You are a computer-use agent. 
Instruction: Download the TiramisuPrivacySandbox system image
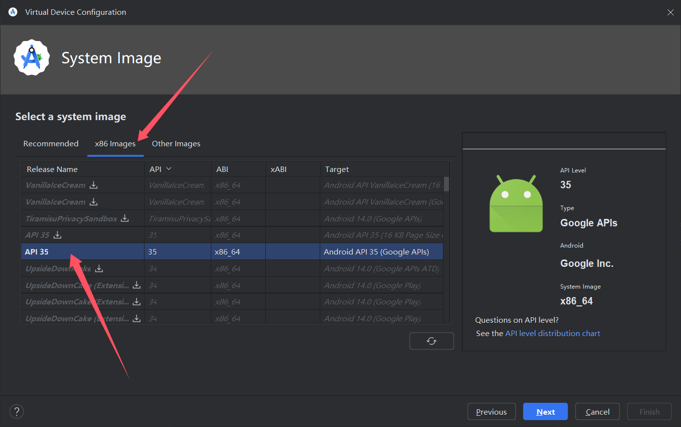point(125,218)
